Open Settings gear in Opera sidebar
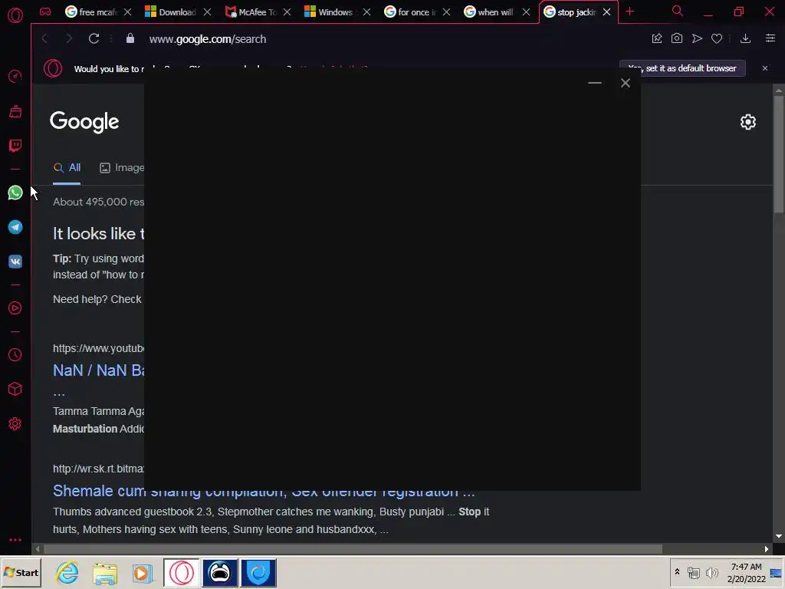 pos(15,423)
